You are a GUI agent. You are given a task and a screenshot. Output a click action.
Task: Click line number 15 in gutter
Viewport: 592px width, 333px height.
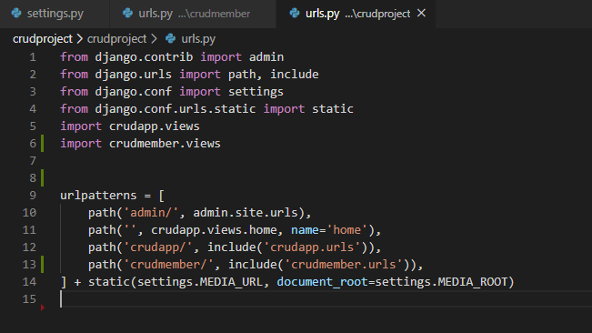[x=29, y=299]
